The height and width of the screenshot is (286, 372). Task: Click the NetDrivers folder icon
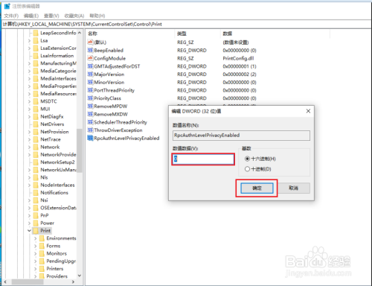coord(36,124)
